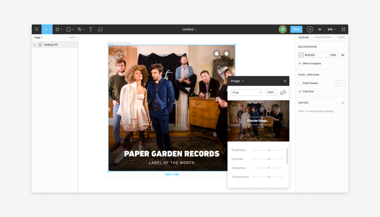Image resolution: width=380 pixels, height=217 pixels.
Task: Click the 1080 x 1080 size label
Action: [172, 174]
